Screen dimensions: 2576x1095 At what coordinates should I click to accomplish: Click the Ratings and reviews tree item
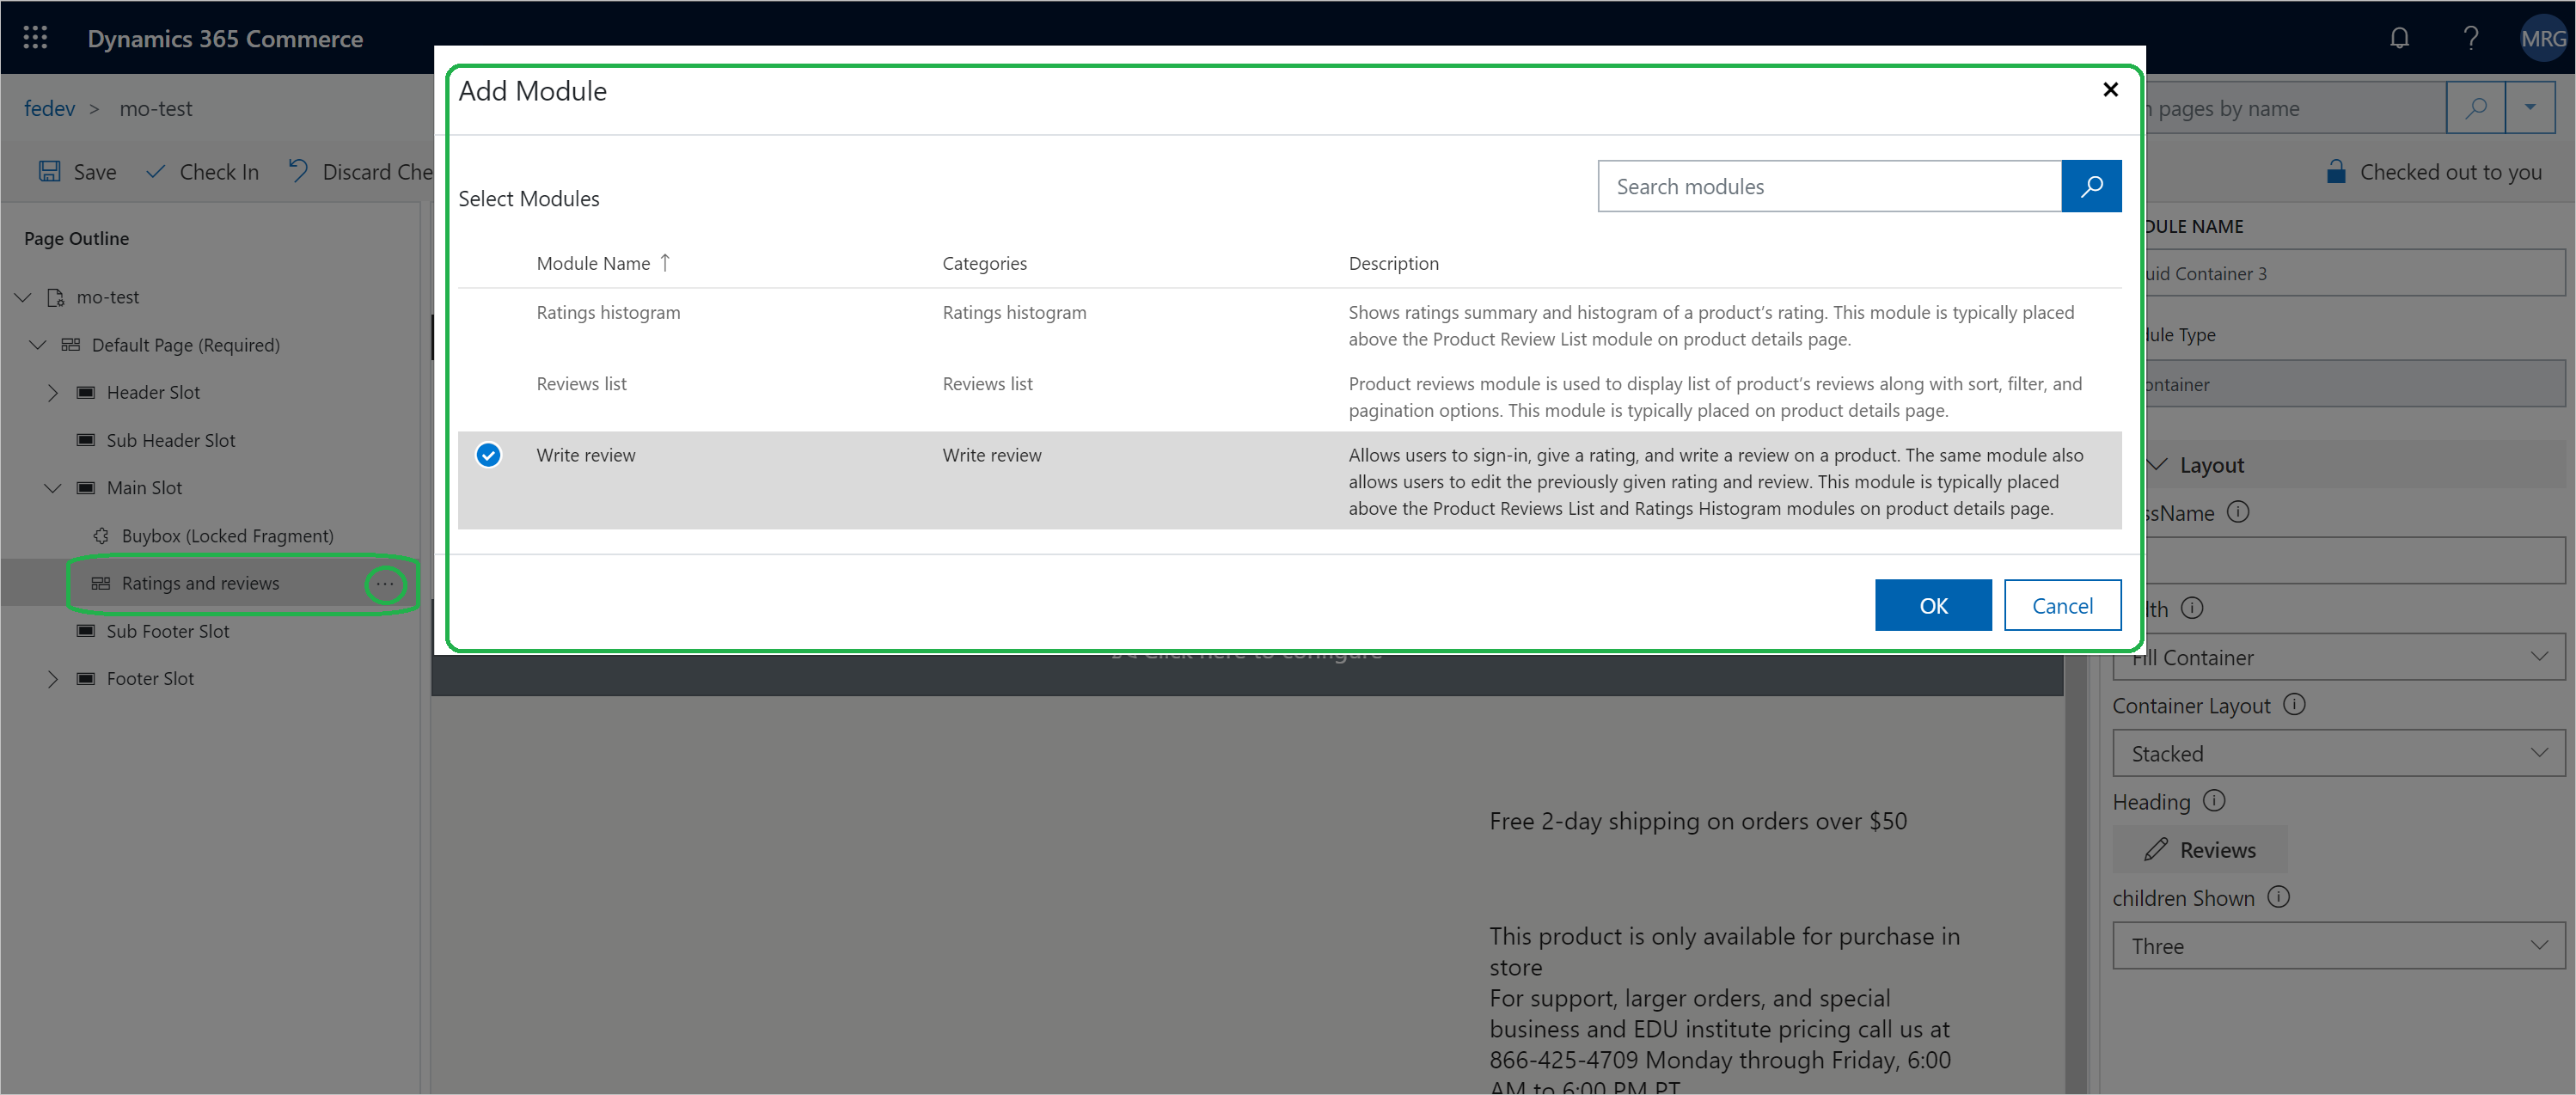[199, 581]
